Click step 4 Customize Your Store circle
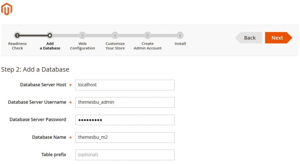300x165 pixels. tap(115, 36)
